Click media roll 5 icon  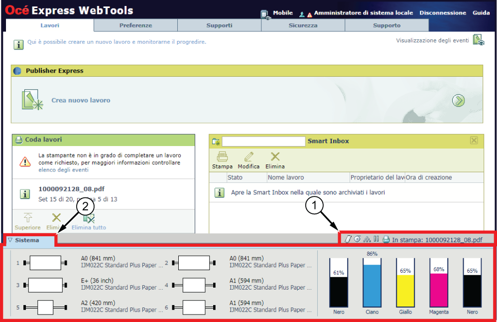(45, 308)
